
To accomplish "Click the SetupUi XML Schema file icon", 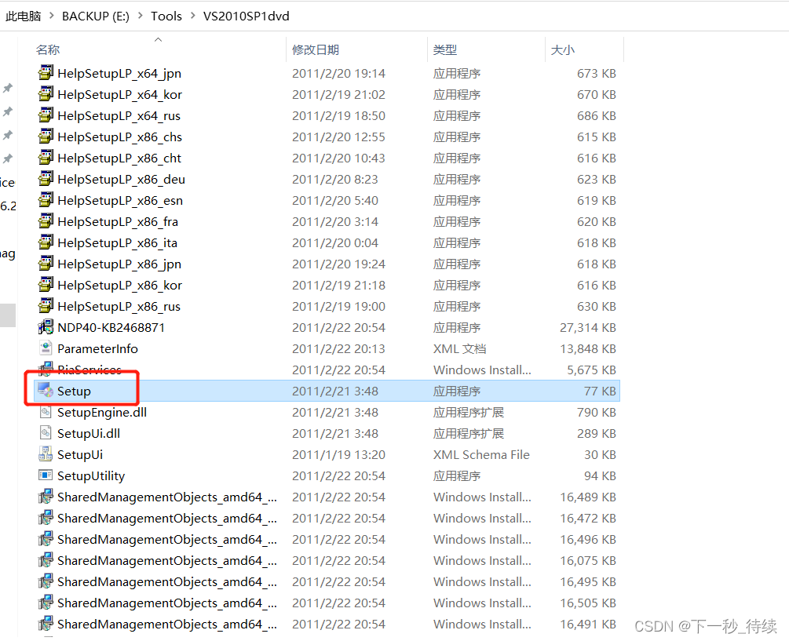I will 46,454.
